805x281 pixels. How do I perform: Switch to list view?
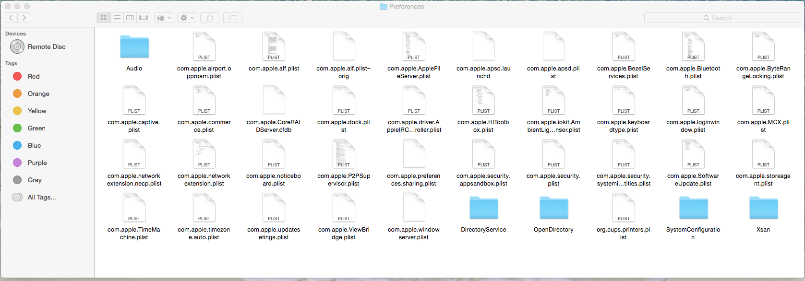coord(117,18)
